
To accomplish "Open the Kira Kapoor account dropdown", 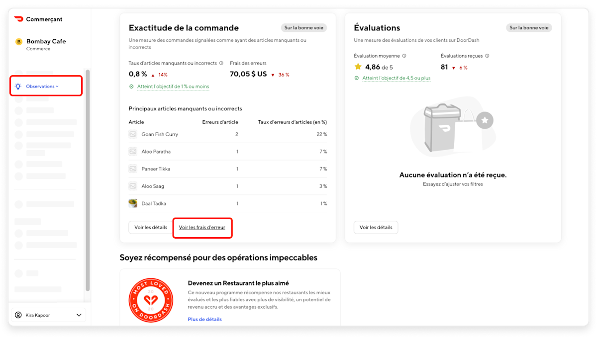I will [x=48, y=315].
